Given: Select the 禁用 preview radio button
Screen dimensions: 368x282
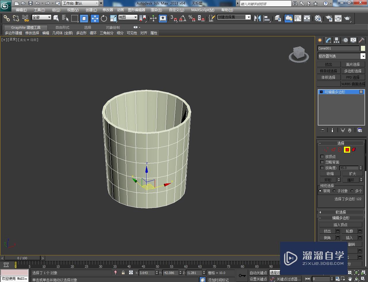Looking at the screenshot, I should point(320,191).
